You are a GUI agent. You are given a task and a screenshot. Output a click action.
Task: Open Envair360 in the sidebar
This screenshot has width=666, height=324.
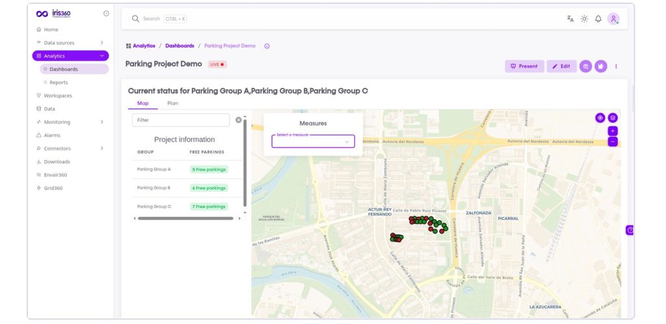coord(55,175)
